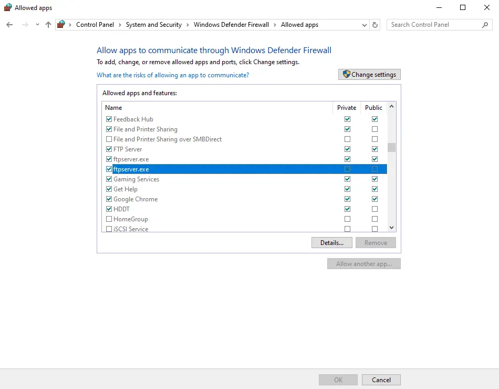Click the Remove button

(x=376, y=243)
